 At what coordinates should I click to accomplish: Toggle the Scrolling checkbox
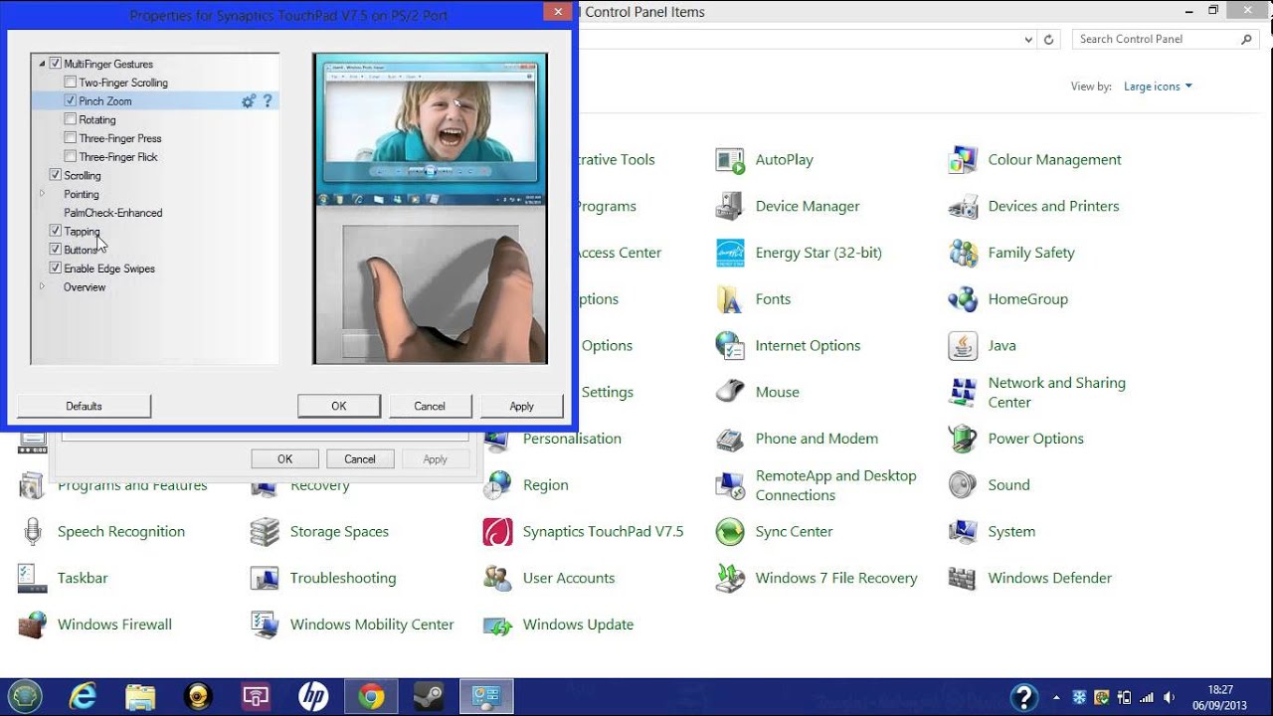tap(56, 175)
